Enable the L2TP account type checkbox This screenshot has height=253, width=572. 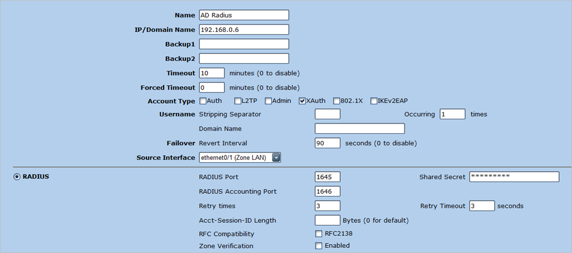click(x=238, y=101)
